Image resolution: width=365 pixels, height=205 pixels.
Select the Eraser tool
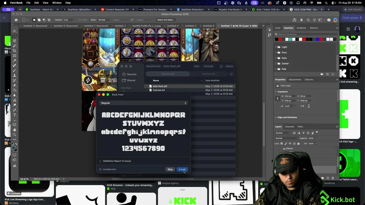15,85
